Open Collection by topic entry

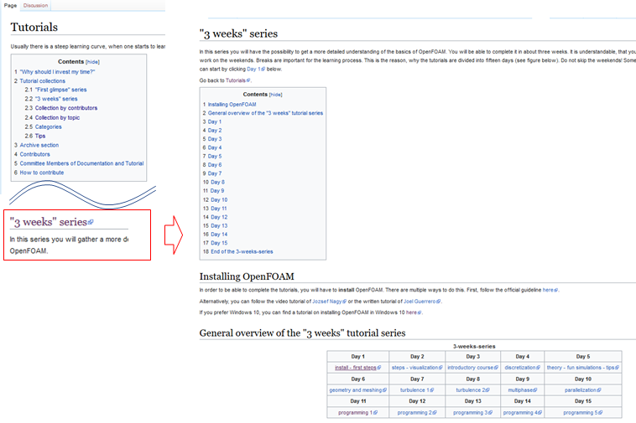pos(57,117)
